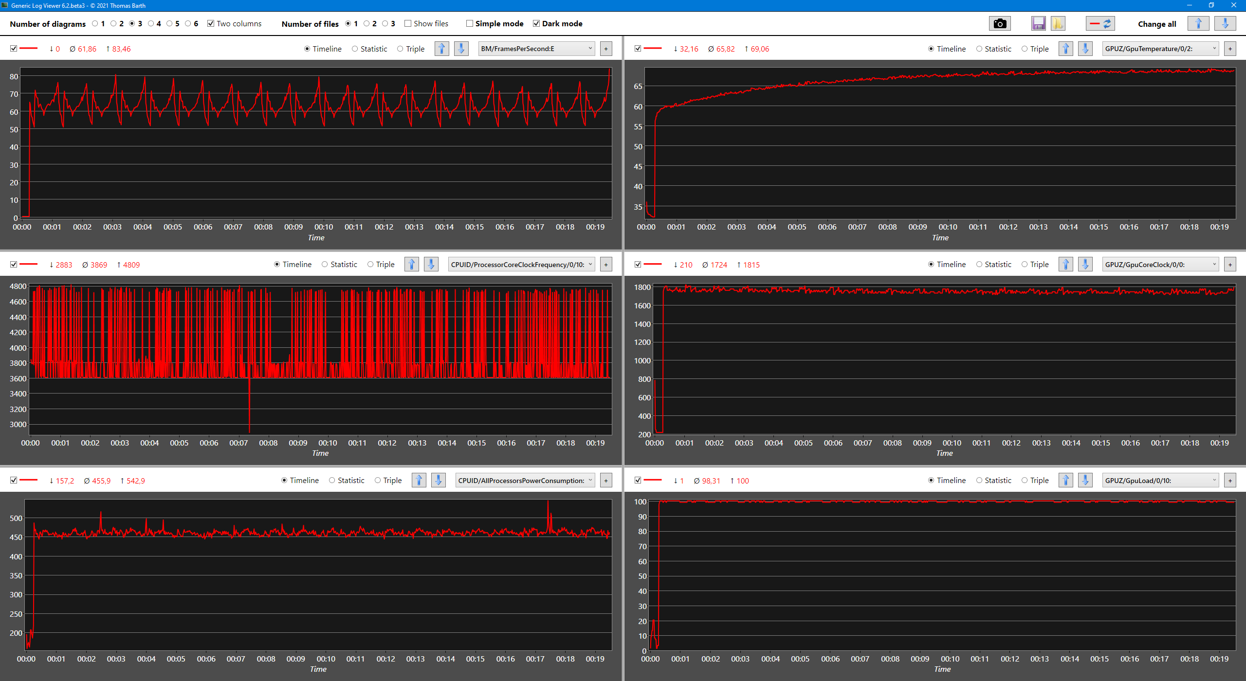This screenshot has width=1246, height=681.
Task: Uncheck the Two columns option
Action: pos(211,23)
